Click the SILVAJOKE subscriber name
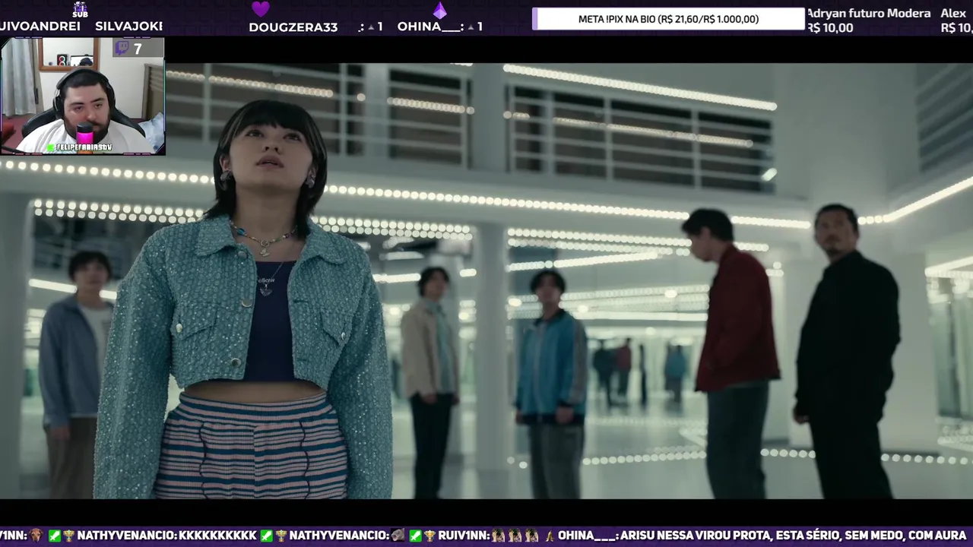The width and height of the screenshot is (973, 547). point(128,26)
